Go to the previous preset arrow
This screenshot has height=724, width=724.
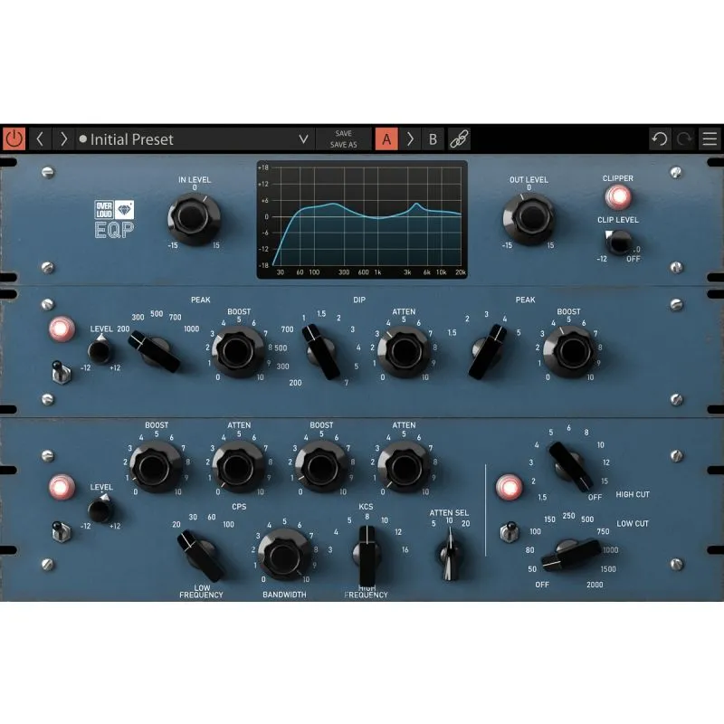click(40, 139)
